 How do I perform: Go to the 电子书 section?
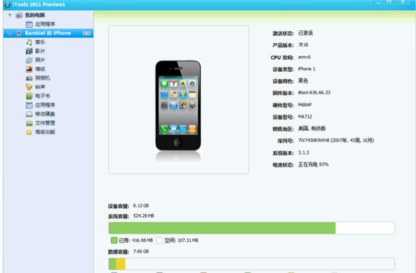(x=43, y=96)
